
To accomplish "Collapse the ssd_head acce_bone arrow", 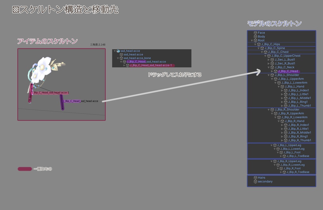I will [118, 58].
